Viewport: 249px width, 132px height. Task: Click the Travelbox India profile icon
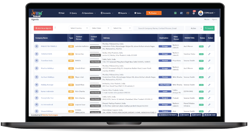pyautogui.click(x=37, y=61)
